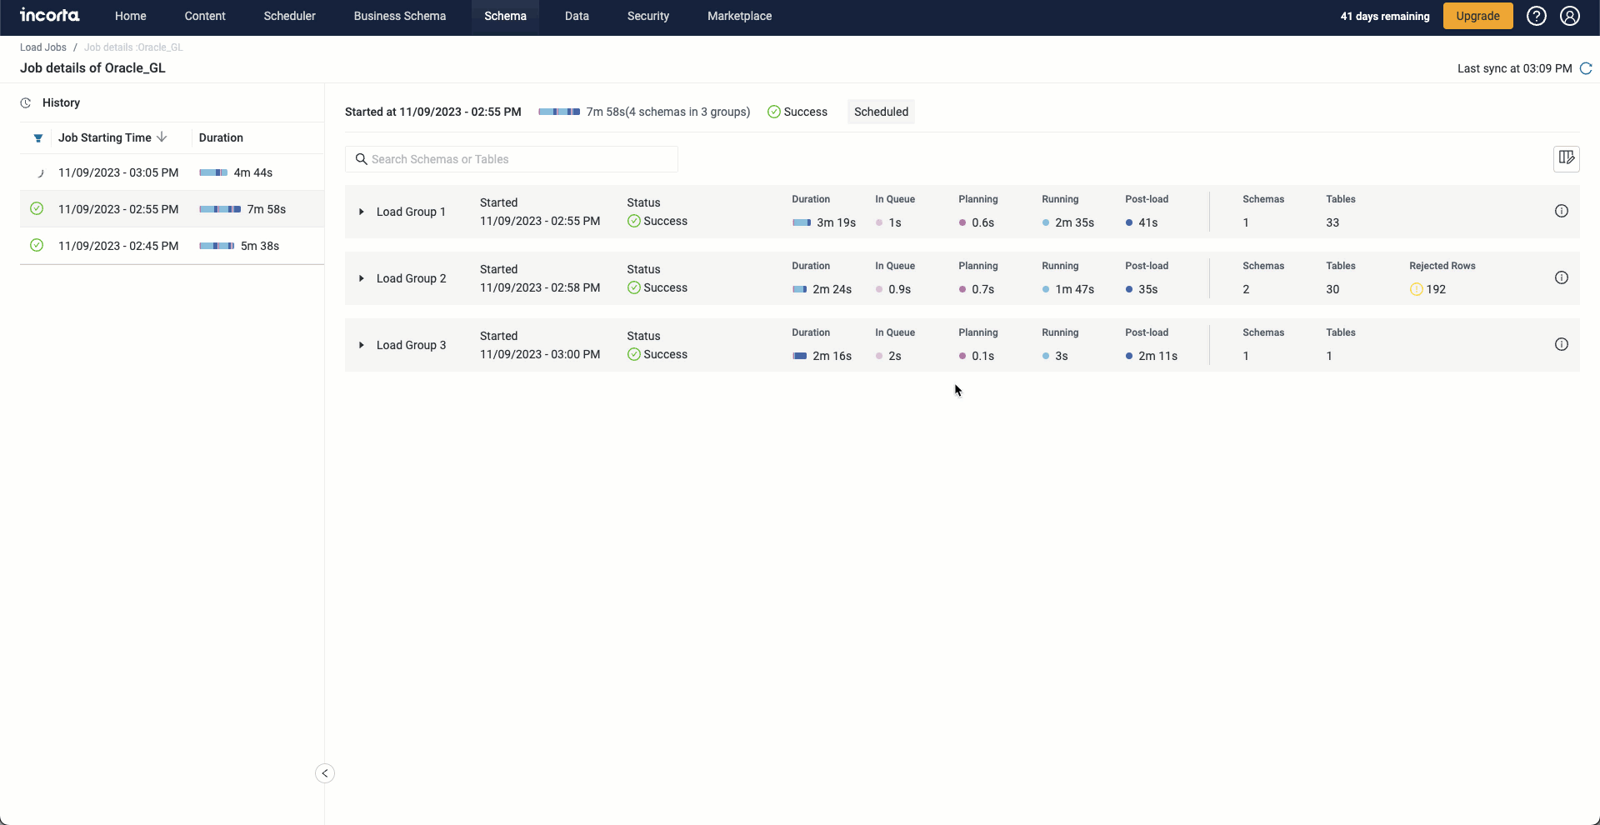Click Load Group 3 in queue 2s
1600x825 pixels.
894,356
